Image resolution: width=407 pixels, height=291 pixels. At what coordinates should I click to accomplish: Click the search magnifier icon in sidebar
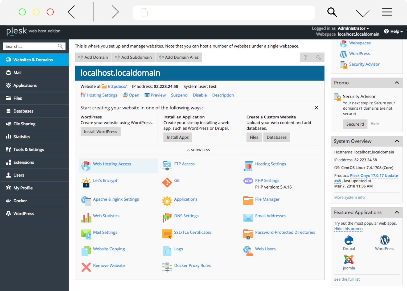(x=60, y=46)
